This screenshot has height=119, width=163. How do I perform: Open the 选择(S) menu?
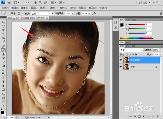pyautogui.click(x=44, y=8)
